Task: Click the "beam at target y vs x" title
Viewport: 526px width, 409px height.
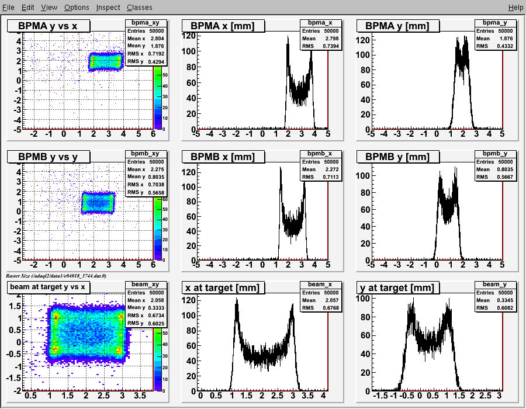Action: pyautogui.click(x=49, y=287)
